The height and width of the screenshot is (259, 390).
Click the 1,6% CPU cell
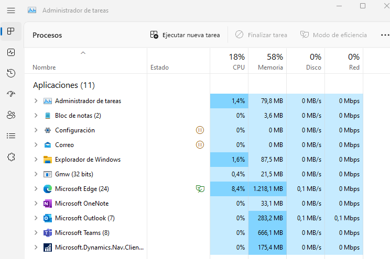coord(229,160)
